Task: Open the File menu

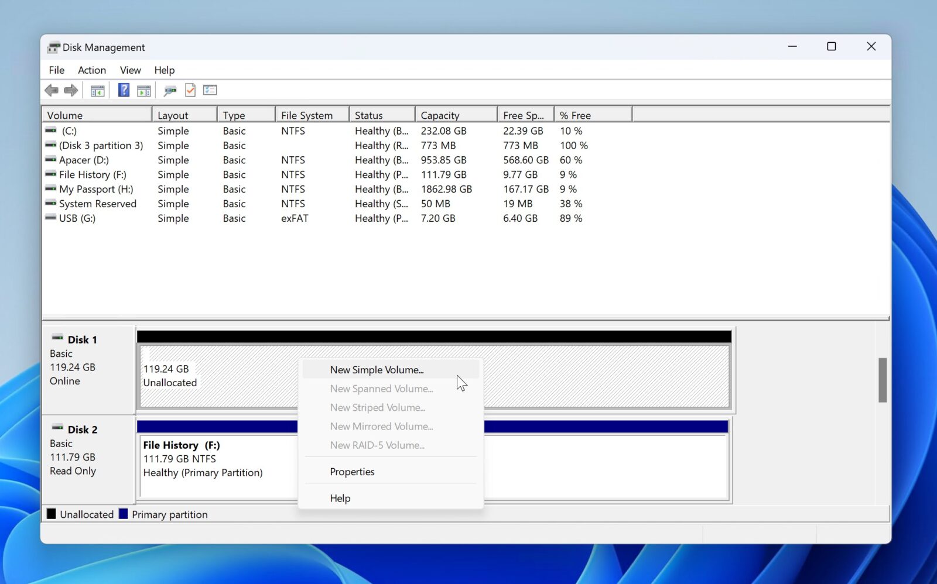Action: (56, 70)
